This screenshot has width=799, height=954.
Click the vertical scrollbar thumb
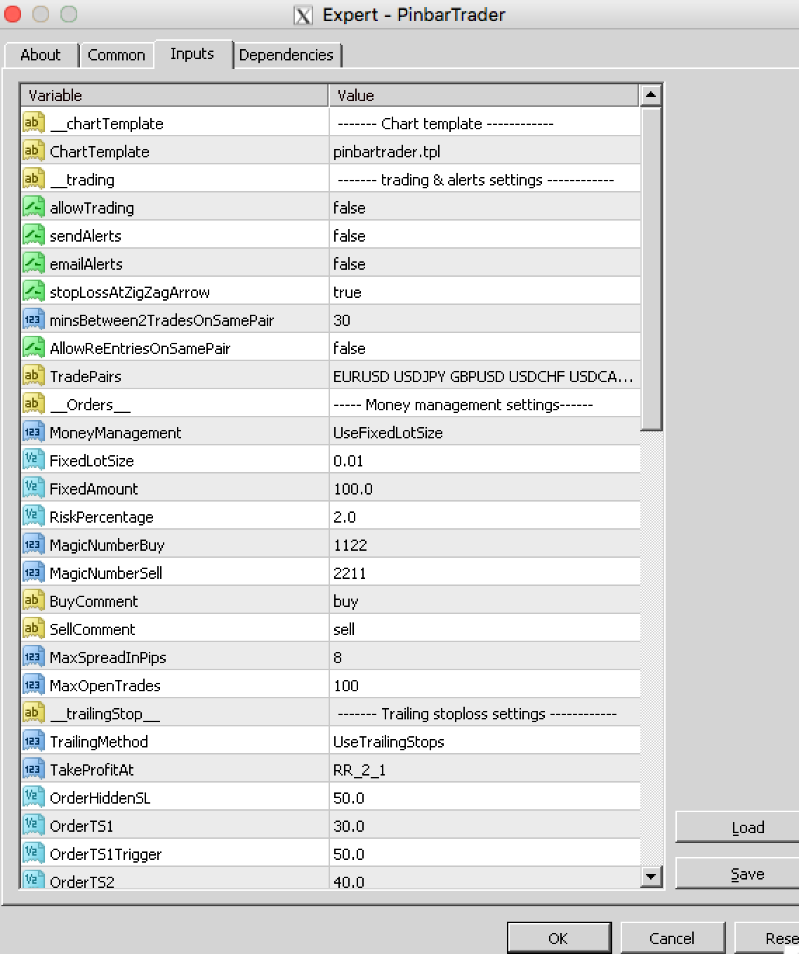point(651,268)
